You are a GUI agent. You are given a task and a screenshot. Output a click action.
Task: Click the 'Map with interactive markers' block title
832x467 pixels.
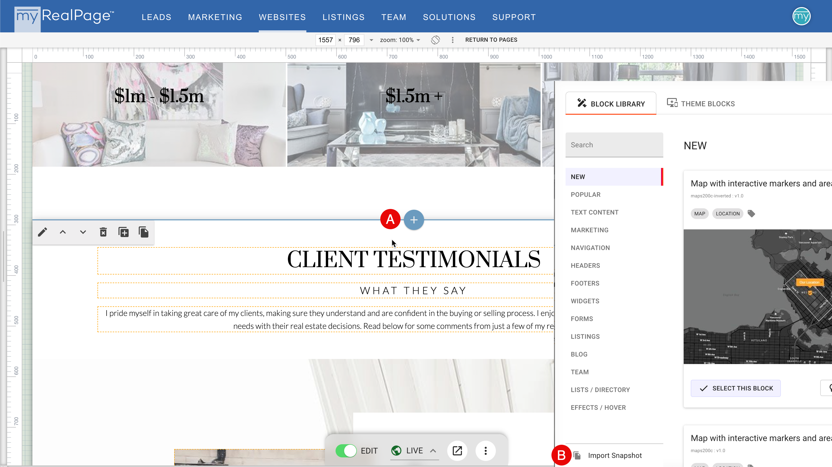(x=761, y=183)
